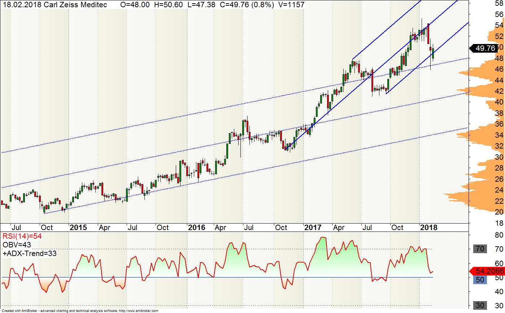Click price axis value '46'
The height and width of the screenshot is (313, 505).
500,69
